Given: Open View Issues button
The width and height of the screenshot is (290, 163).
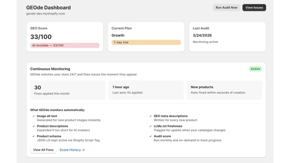Looking at the screenshot, I should pyautogui.click(x=254, y=8).
